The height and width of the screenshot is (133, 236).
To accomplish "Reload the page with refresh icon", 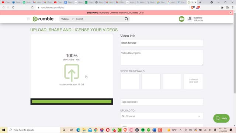I will [13, 7].
